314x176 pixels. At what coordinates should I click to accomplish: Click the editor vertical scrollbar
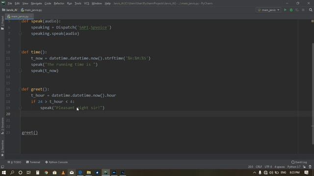pos(313,93)
